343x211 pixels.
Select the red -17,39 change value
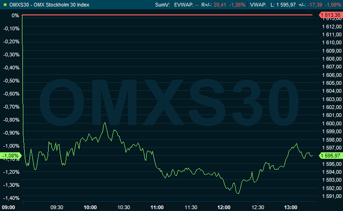pyautogui.click(x=315, y=5)
